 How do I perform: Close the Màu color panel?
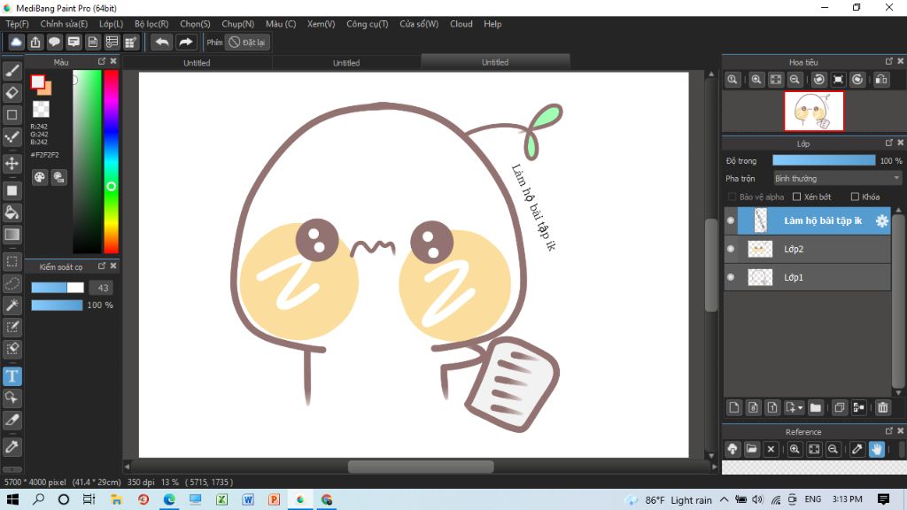(113, 61)
